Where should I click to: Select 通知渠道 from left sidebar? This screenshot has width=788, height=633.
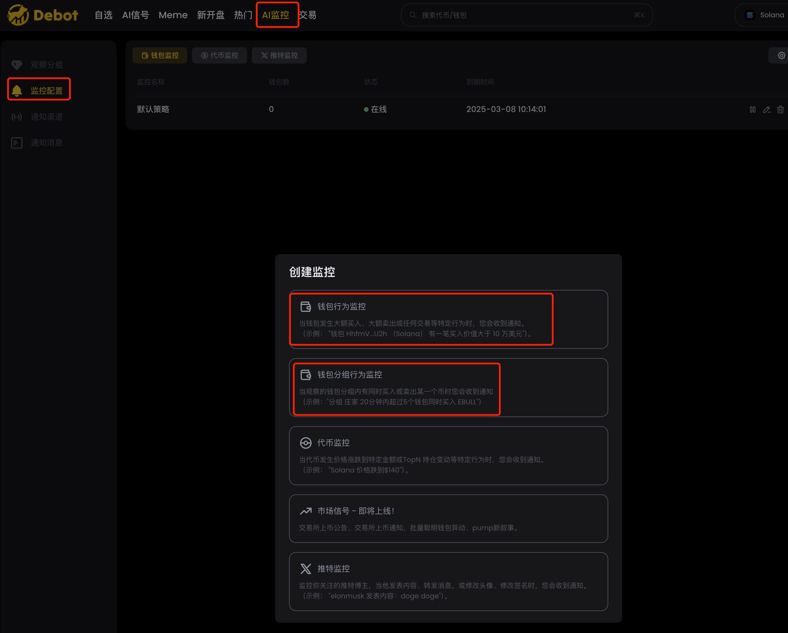point(46,116)
